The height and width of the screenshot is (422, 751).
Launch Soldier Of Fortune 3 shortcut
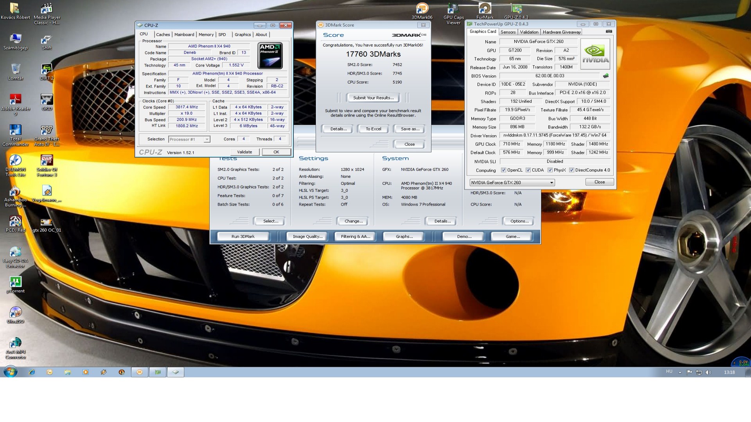click(47, 166)
